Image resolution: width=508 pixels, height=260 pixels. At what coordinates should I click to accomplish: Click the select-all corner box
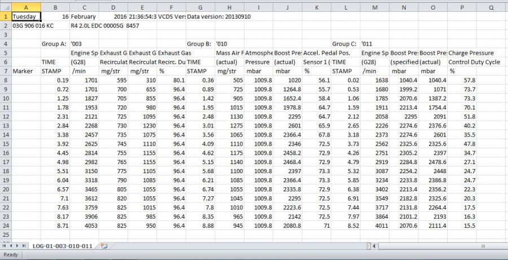(x=5, y=7)
